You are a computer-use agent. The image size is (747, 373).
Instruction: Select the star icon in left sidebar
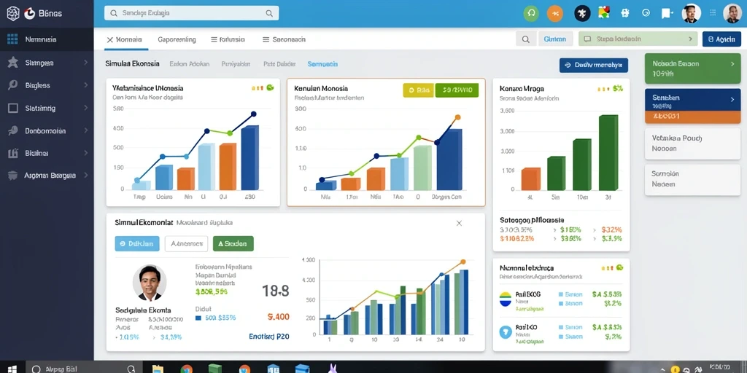coord(13,63)
